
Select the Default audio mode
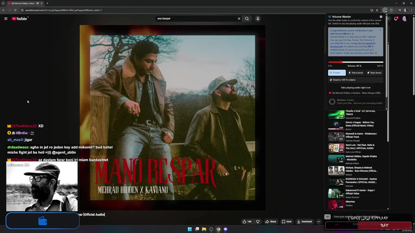337,73
